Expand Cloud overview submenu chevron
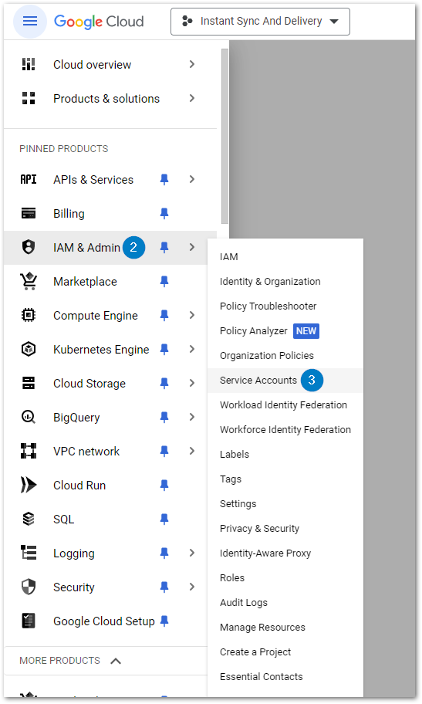The height and width of the screenshot is (704, 422). coord(192,64)
